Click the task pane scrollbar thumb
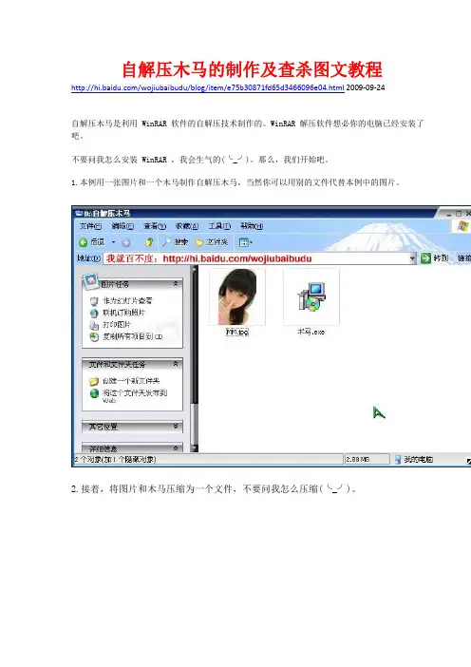This screenshot has height=667, width=471. [195, 338]
